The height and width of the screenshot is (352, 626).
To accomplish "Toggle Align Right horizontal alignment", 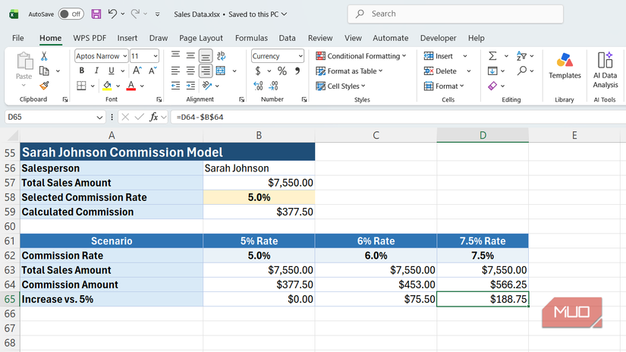I will [206, 71].
